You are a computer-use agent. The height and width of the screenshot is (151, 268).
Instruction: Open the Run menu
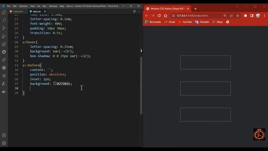pyautogui.click(x=44, y=6)
